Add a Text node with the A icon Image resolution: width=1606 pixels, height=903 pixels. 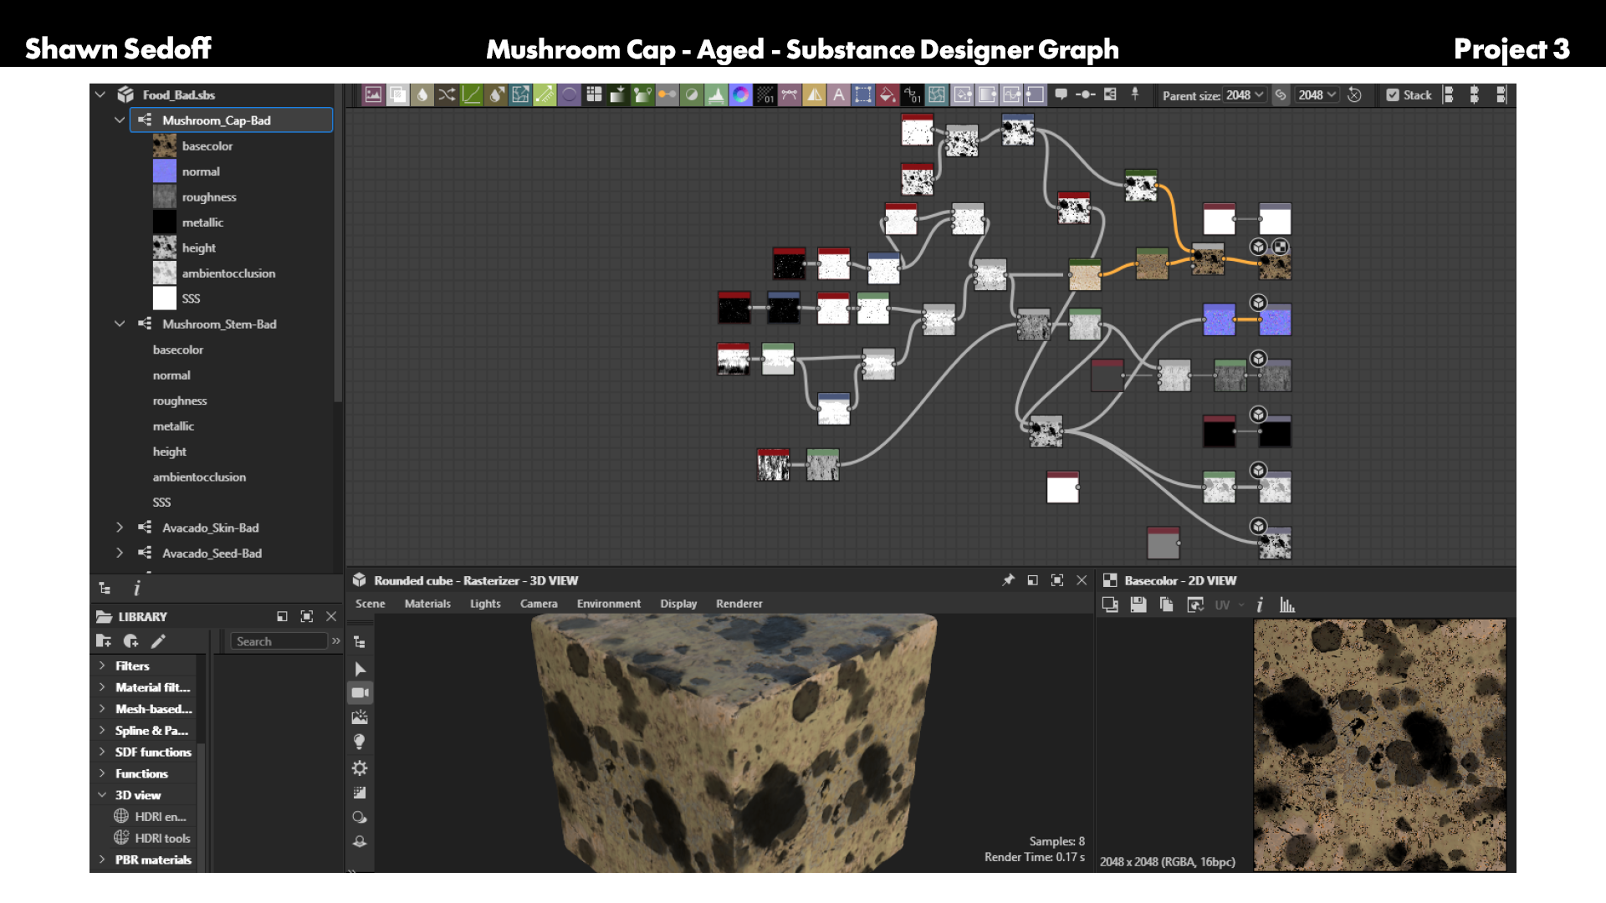click(838, 95)
